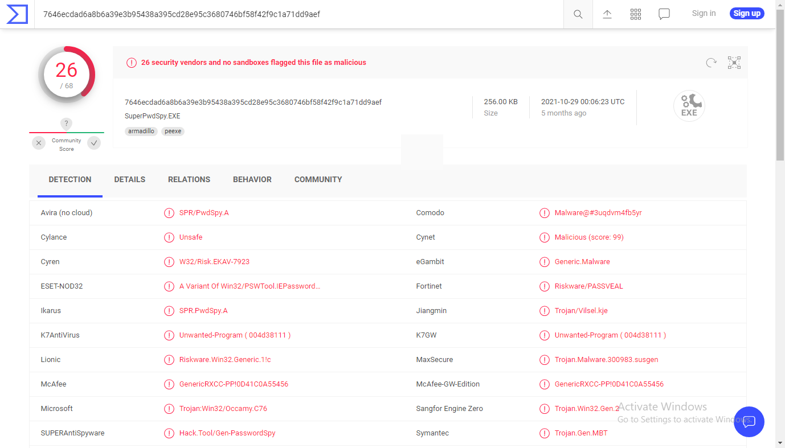Screen dimensions: 785x448
Task: Click the Avira (no cloud) vendor name
Action: pyautogui.click(x=67, y=213)
